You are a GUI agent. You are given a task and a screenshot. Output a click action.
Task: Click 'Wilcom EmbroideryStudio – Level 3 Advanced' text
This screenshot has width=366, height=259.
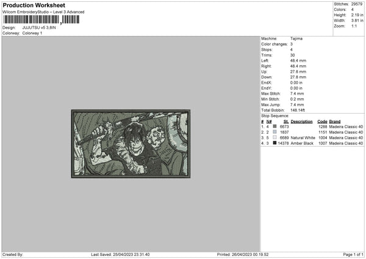click(x=43, y=12)
